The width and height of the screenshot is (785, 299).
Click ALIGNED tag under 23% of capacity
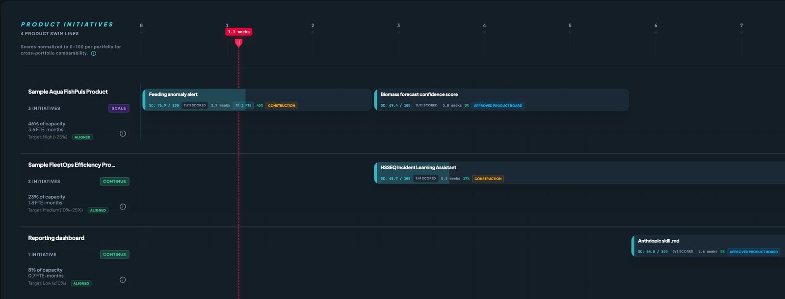tap(98, 210)
